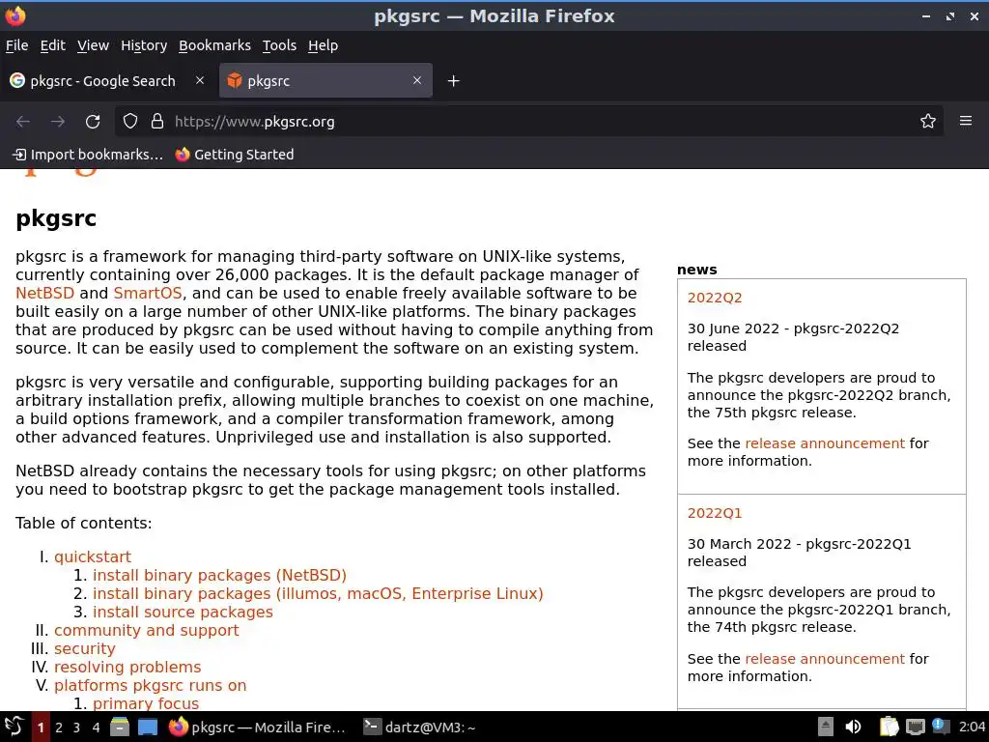
Task: Open the tracking protection shield
Action: click(130, 121)
